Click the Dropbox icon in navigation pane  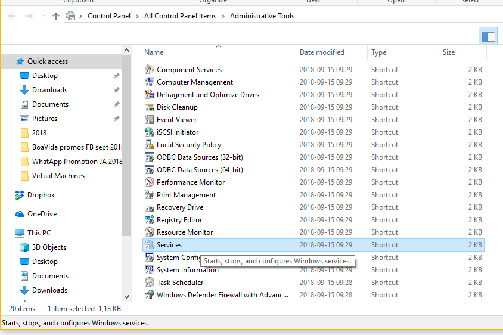pos(20,195)
